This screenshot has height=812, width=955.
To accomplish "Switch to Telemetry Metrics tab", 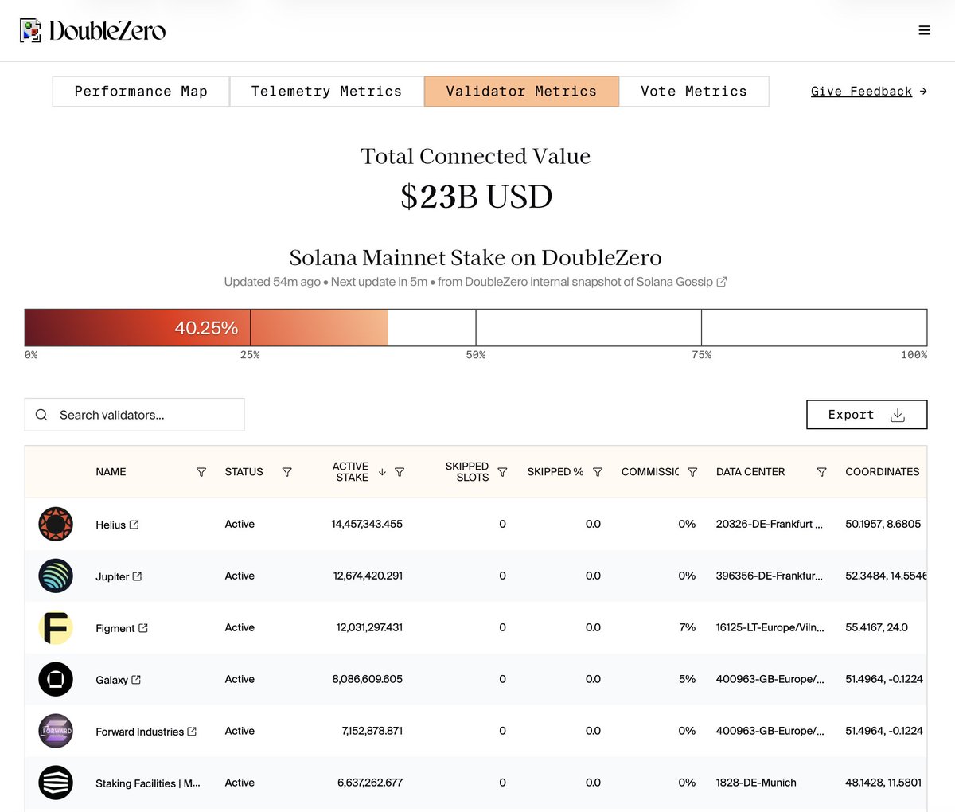I will point(326,92).
